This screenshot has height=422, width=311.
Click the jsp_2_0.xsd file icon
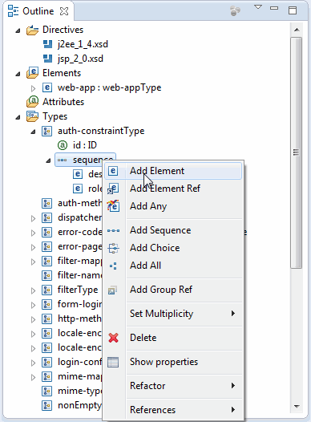pyautogui.click(x=47, y=59)
